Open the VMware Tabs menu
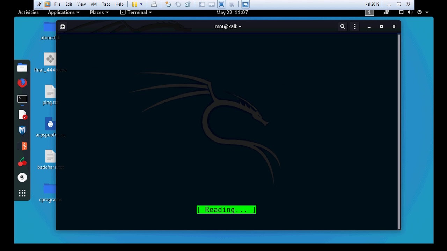This screenshot has height=251, width=447. (x=106, y=4)
